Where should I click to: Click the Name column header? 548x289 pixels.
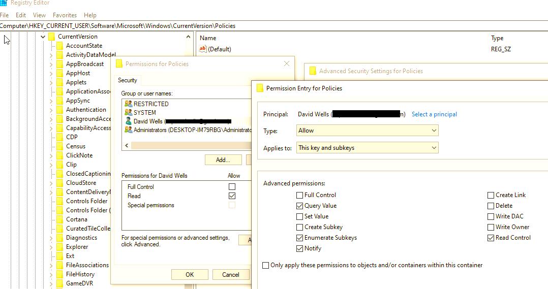208,38
